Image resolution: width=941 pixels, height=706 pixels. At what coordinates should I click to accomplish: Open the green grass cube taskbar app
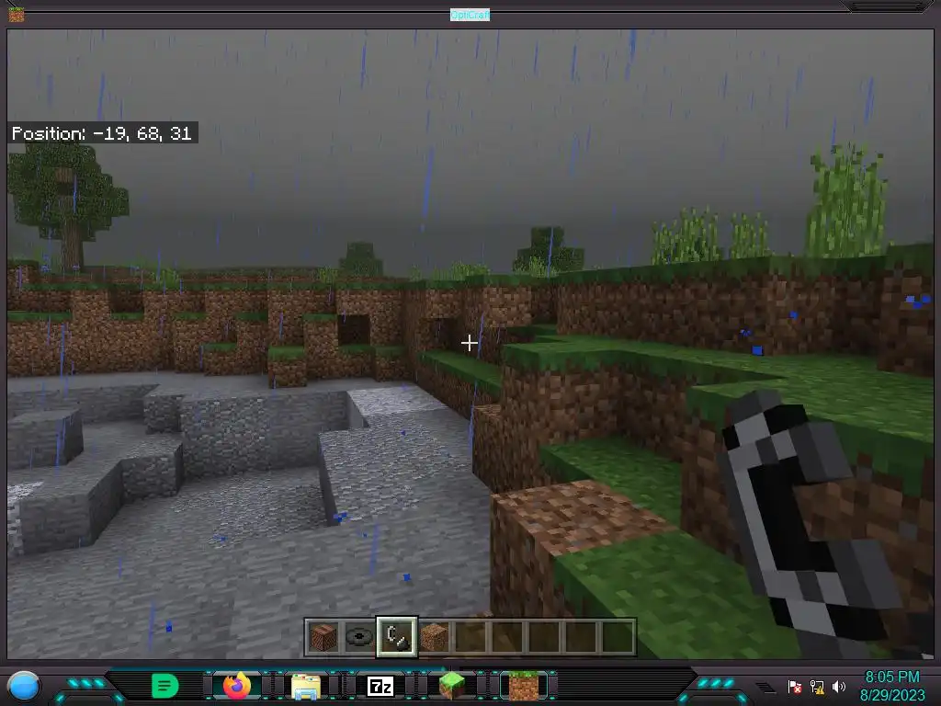(452, 686)
